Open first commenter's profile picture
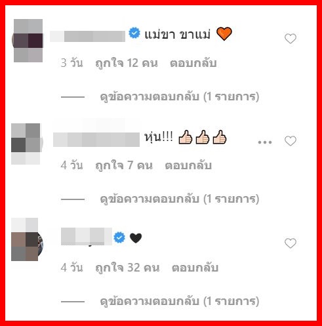The width and height of the screenshot is (322, 326). coord(28,41)
